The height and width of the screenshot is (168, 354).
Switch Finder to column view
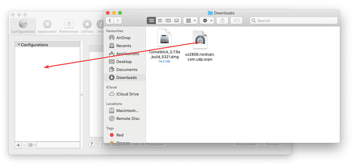click(168, 20)
